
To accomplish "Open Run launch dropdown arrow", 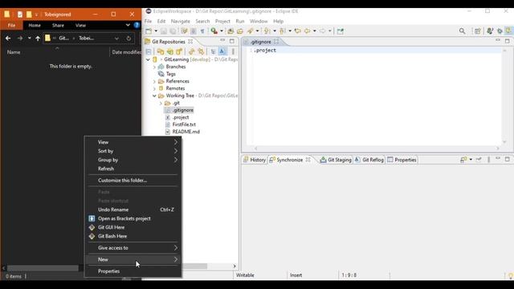I will 222,31.
